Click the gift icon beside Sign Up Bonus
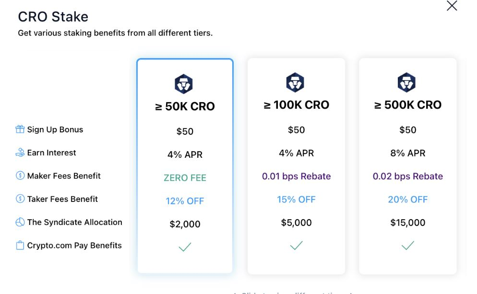The image size is (477, 294). pyautogui.click(x=20, y=129)
